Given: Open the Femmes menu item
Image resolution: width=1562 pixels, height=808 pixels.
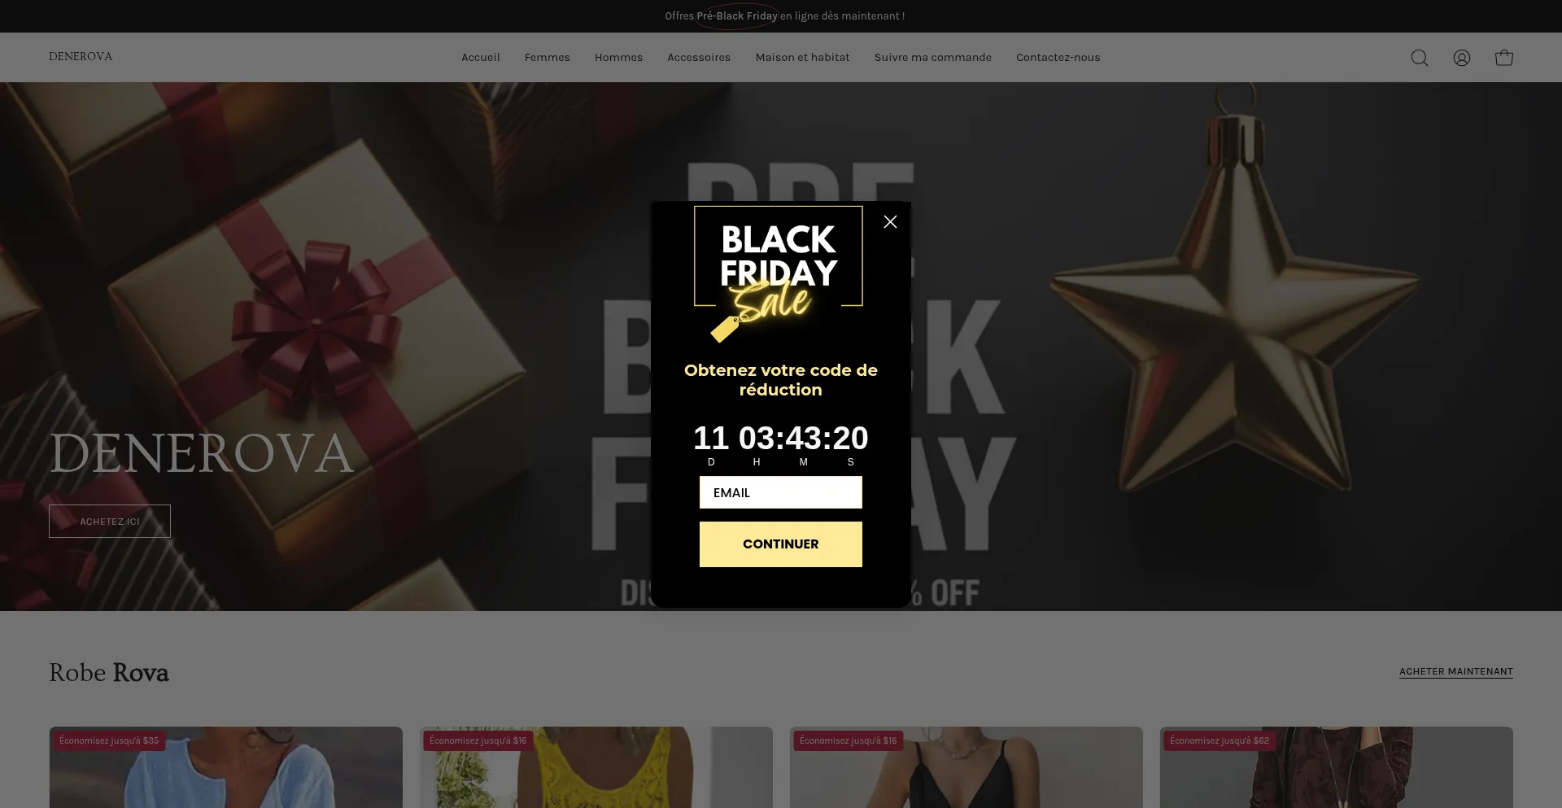Looking at the screenshot, I should click(x=548, y=58).
